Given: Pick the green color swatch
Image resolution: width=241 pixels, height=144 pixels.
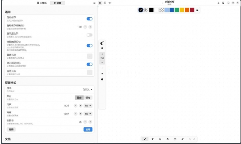Looking at the screenshot, I should [x=177, y=10].
